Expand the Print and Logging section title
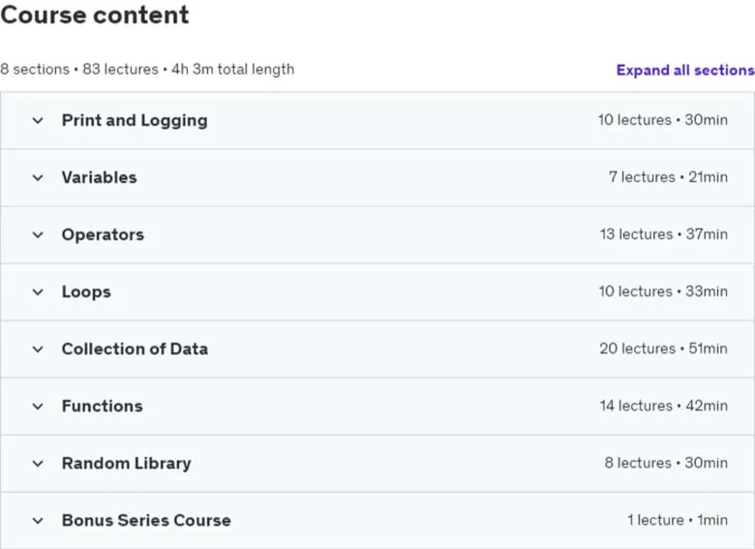Image resolution: width=755 pixels, height=549 pixels. 135,120
